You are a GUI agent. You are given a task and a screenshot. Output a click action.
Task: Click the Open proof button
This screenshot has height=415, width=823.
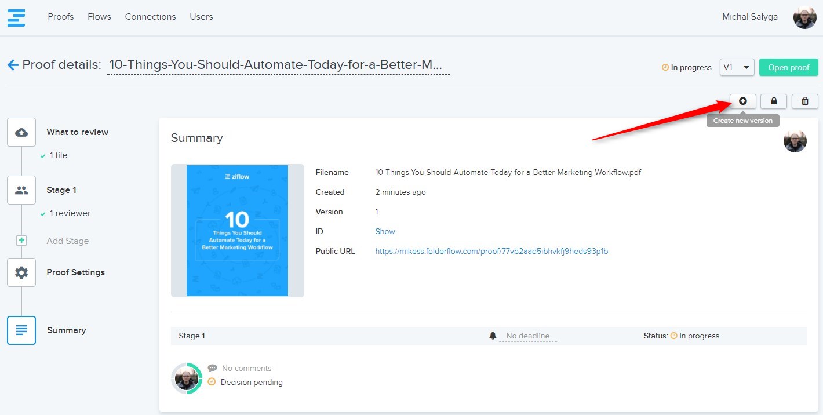coord(788,67)
